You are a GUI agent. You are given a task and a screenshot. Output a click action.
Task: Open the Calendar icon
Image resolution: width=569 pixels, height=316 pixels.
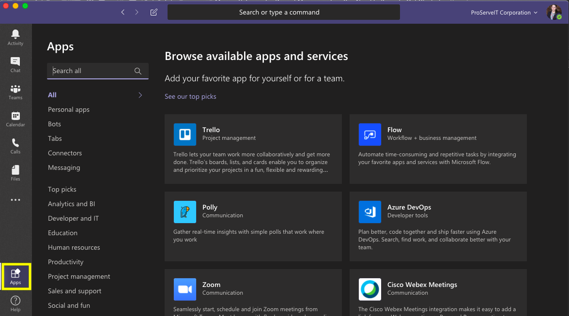coord(15,119)
